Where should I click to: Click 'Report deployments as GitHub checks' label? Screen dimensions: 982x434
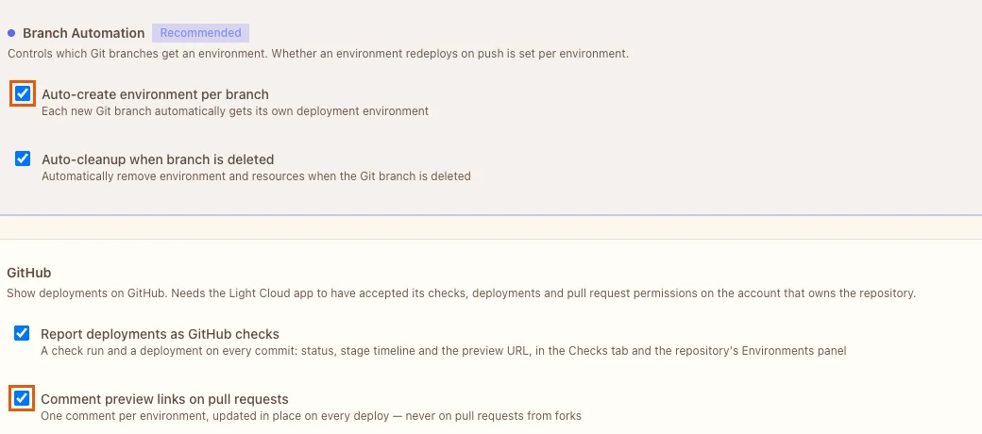coord(160,334)
